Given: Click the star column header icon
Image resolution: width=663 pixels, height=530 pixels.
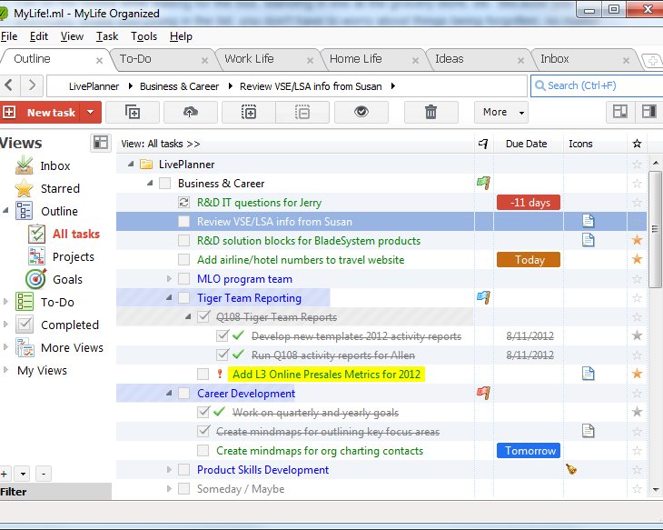Looking at the screenshot, I should 638,144.
